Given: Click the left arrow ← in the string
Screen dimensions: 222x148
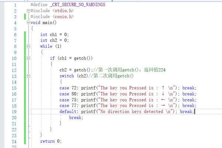Looking at the screenshot, I should [163, 100].
